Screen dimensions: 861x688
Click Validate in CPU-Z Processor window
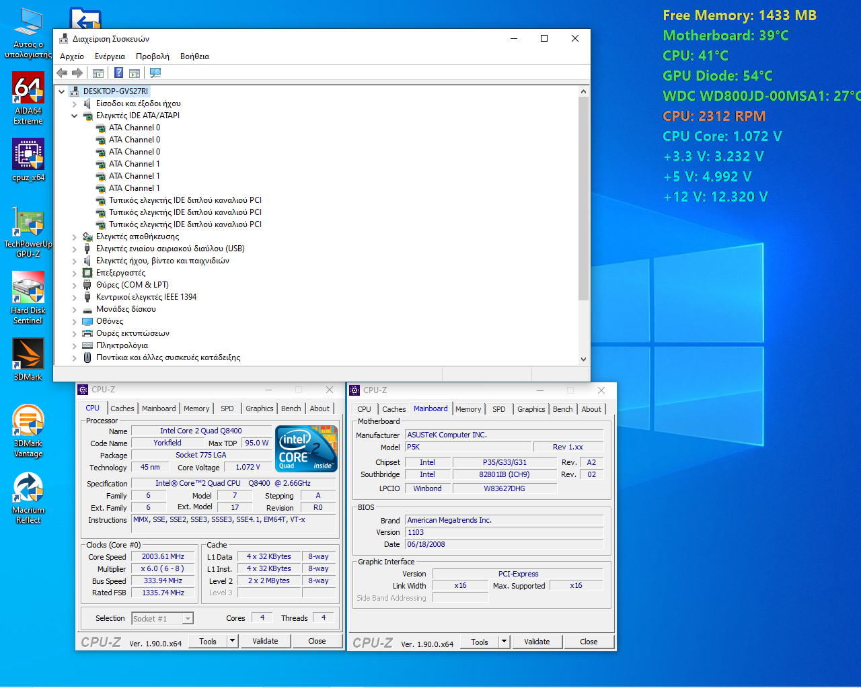[265, 641]
